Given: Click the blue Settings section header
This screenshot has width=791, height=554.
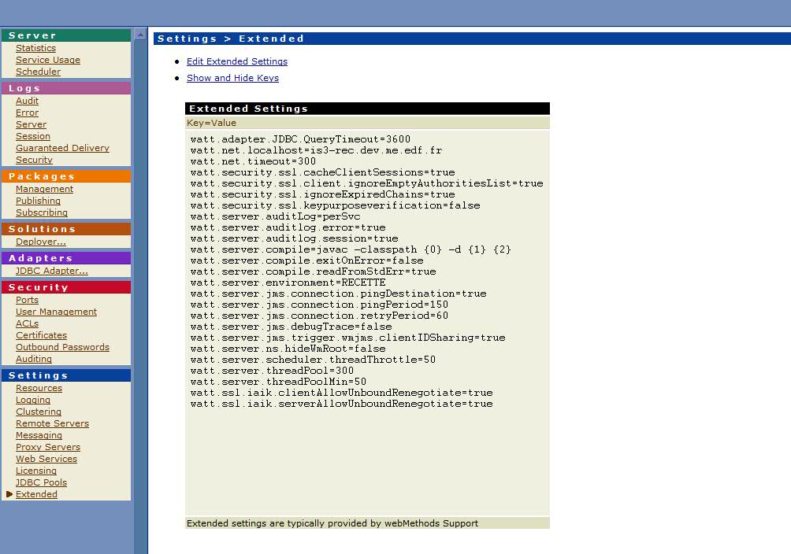Looking at the screenshot, I should click(x=66, y=375).
